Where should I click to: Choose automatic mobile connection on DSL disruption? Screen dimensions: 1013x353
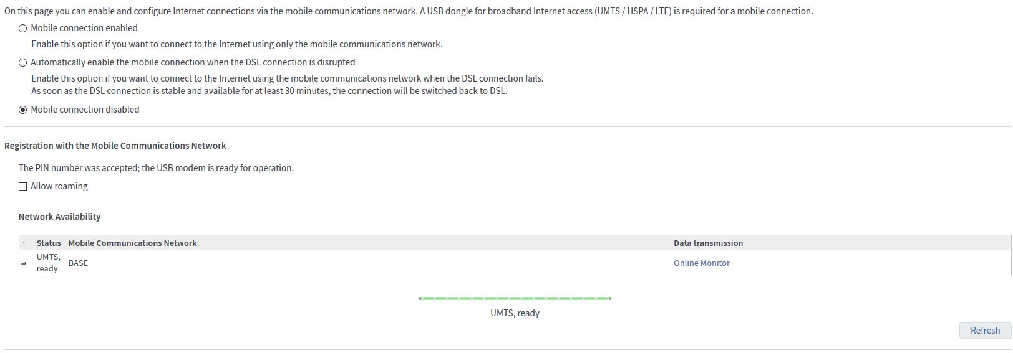23,62
